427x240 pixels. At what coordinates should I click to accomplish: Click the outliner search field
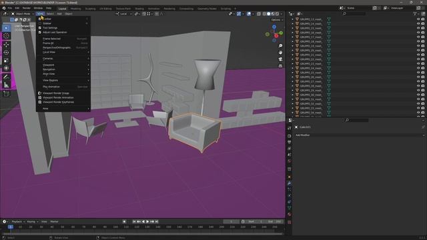click(354, 13)
